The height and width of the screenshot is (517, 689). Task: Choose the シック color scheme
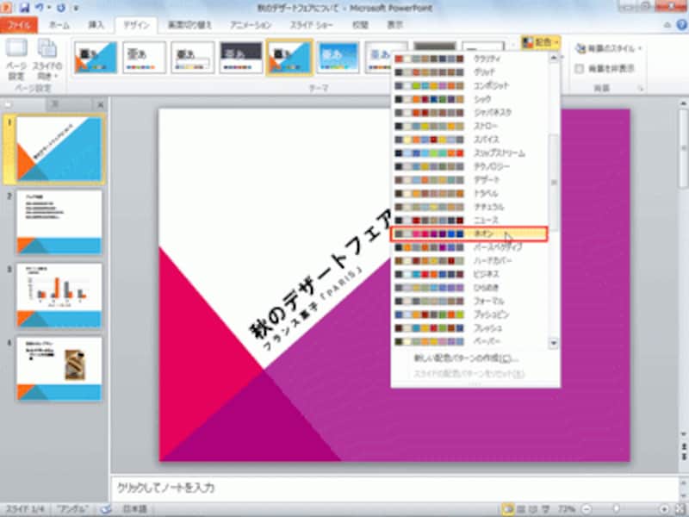coord(469,99)
